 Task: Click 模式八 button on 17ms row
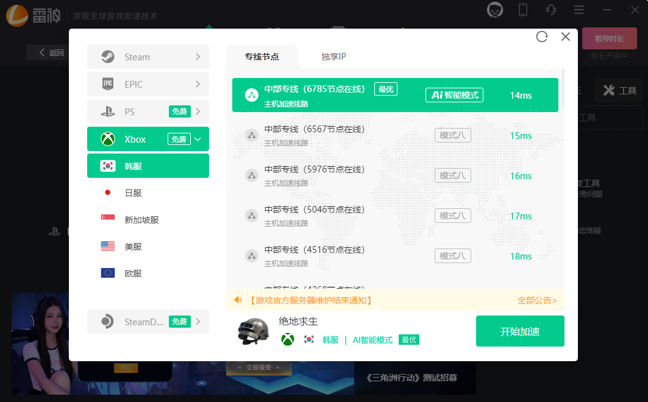coord(452,216)
